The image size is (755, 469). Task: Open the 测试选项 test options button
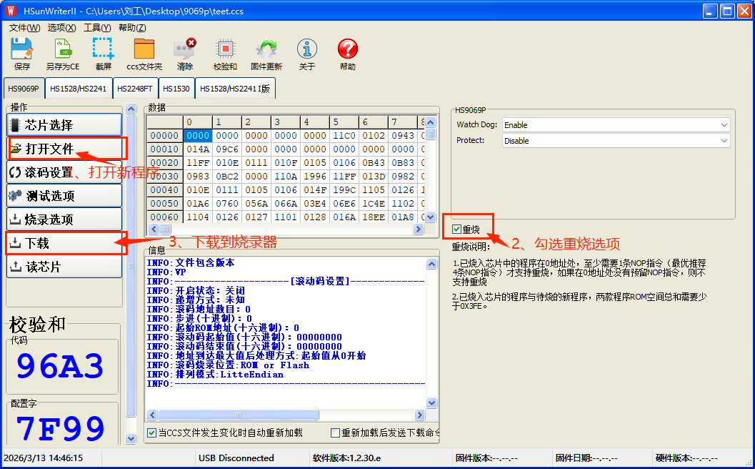[64, 196]
